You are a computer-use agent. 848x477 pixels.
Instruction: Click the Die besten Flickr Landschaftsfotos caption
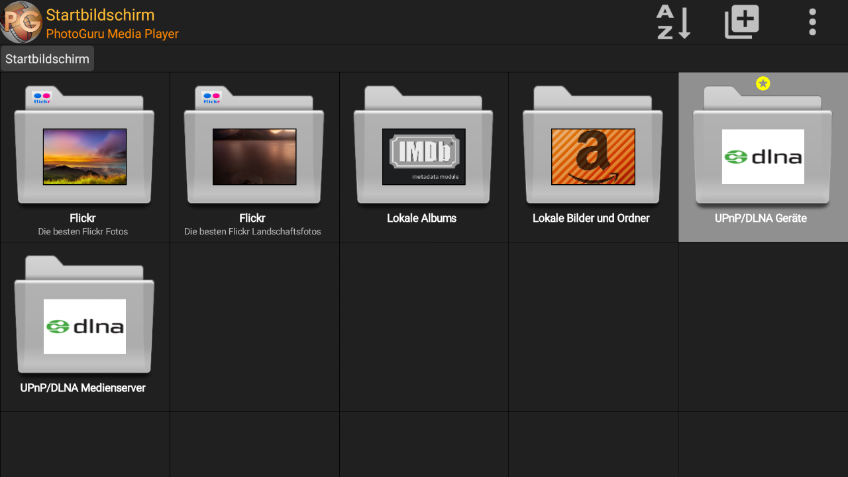point(252,232)
